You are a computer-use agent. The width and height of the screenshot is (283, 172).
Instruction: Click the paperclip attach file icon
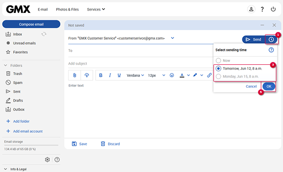tap(75, 75)
